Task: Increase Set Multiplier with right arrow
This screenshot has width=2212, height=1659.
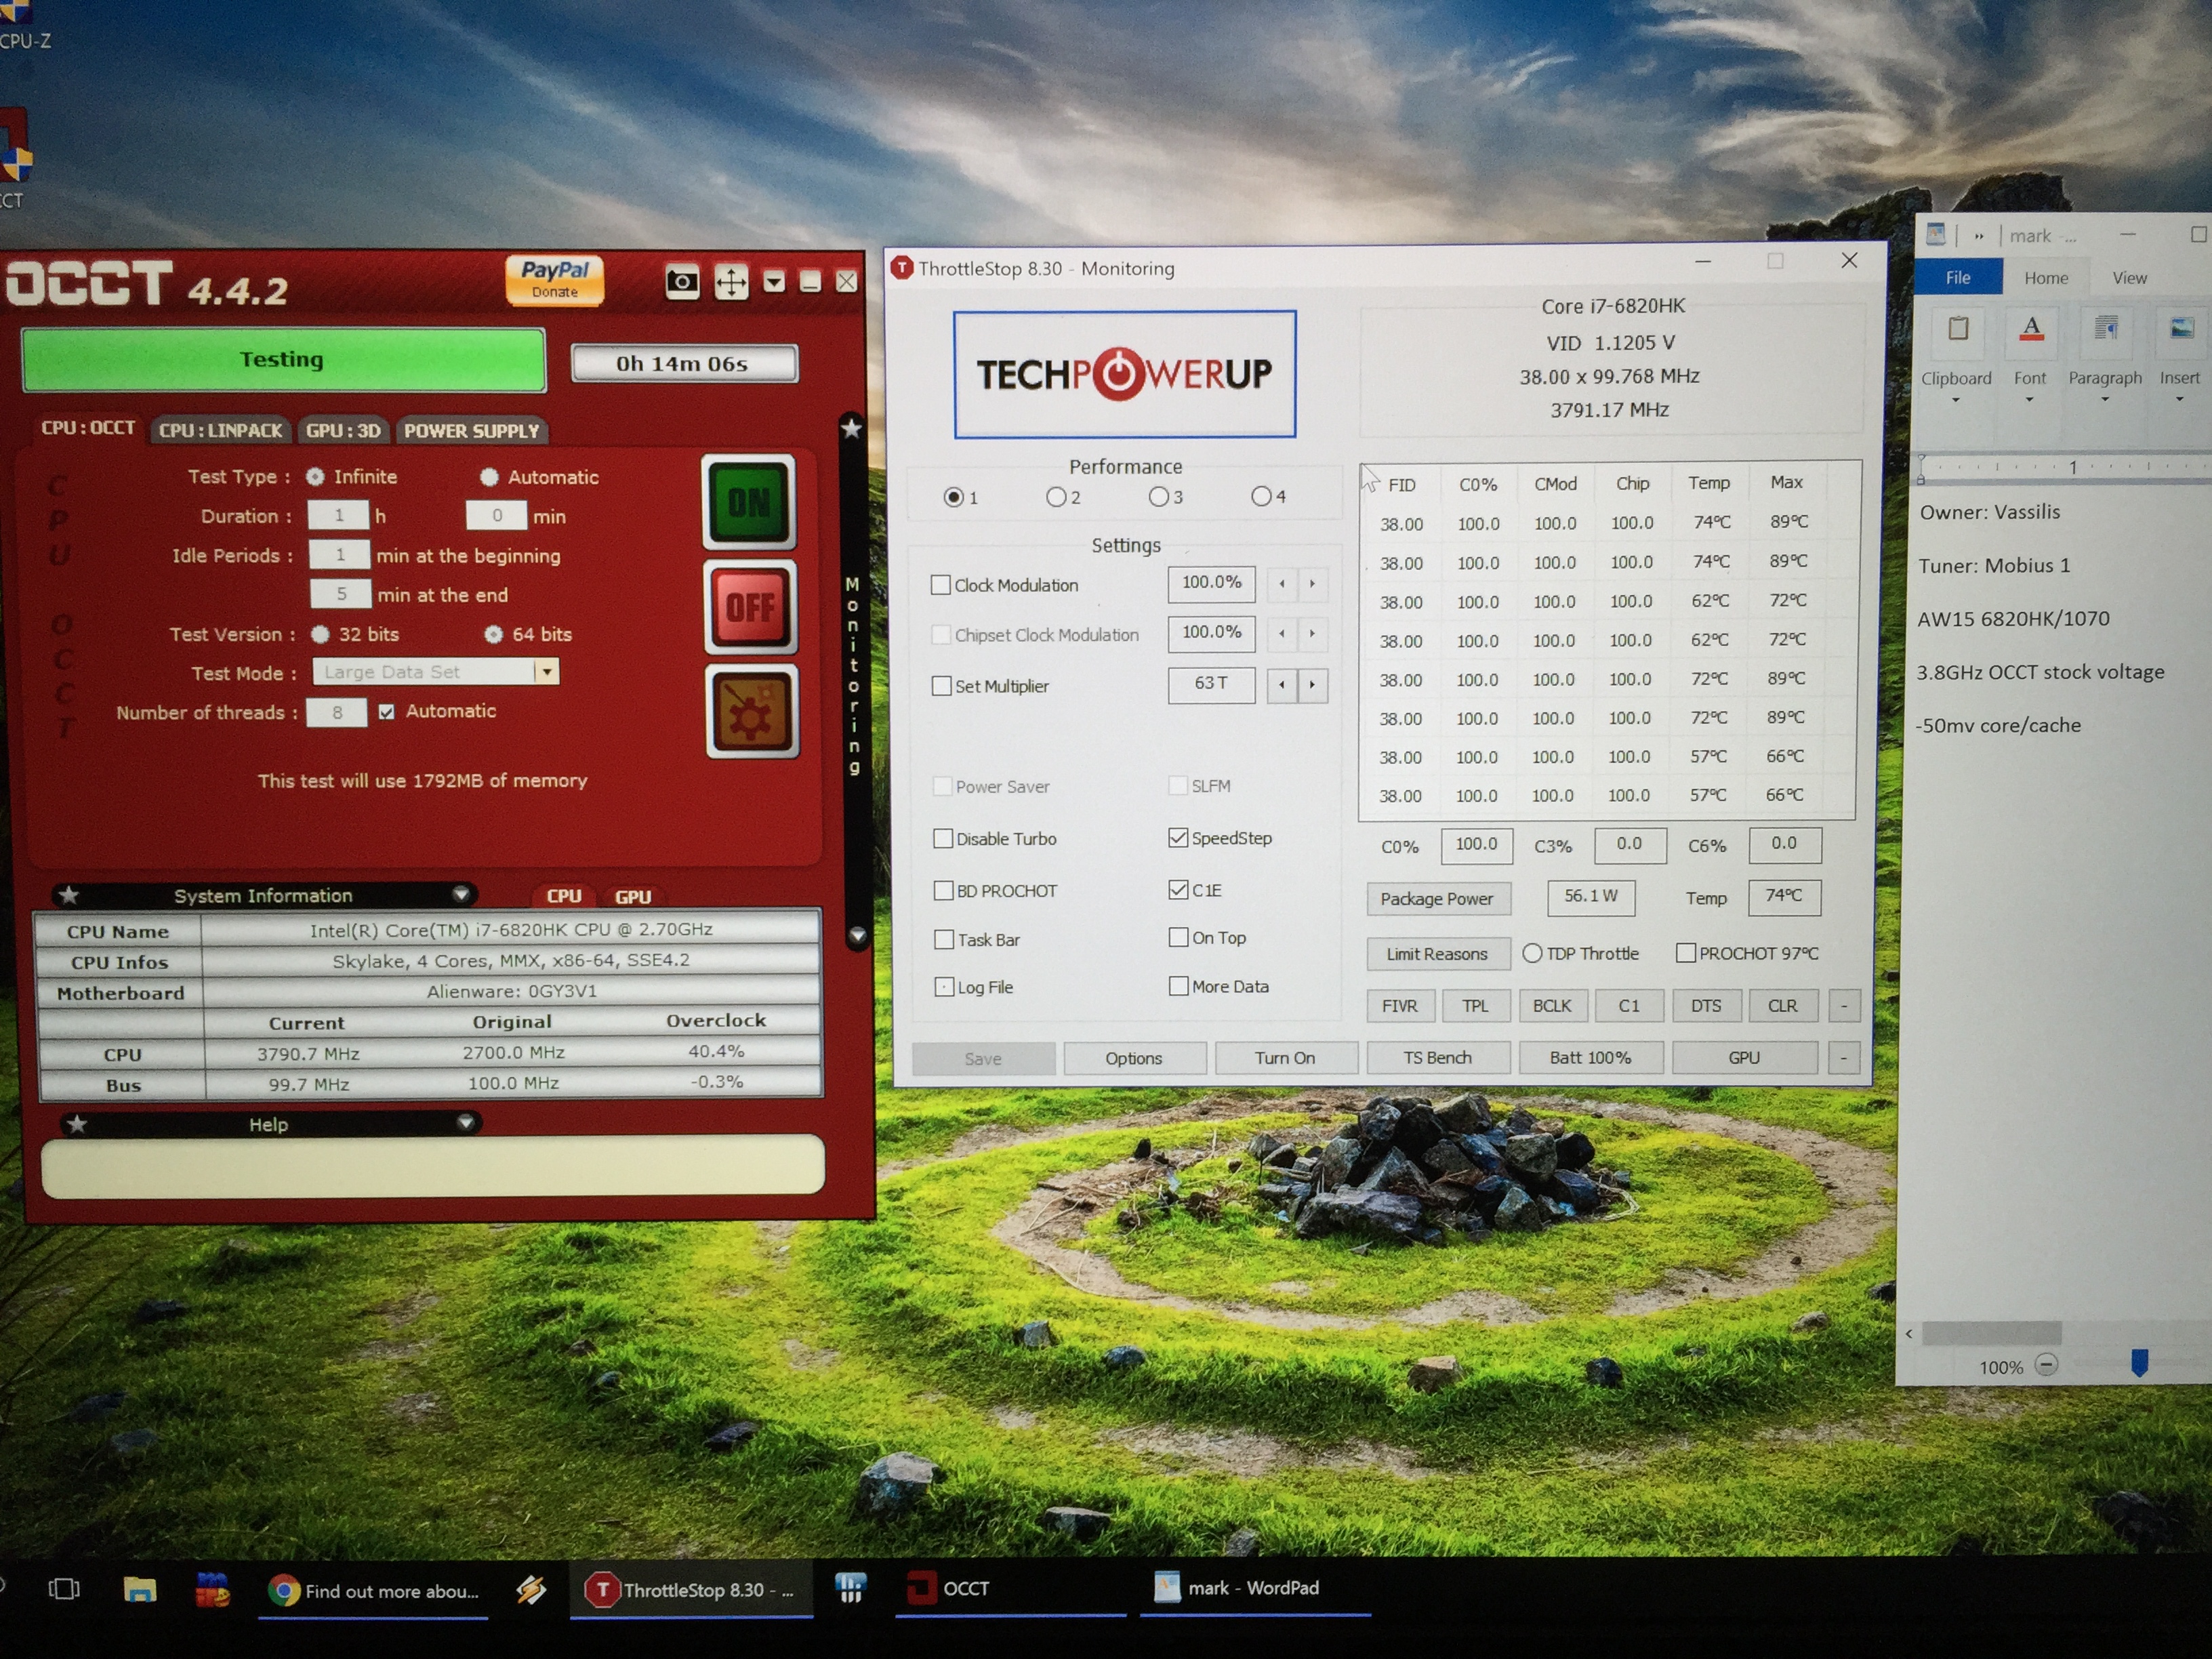Action: [1312, 685]
